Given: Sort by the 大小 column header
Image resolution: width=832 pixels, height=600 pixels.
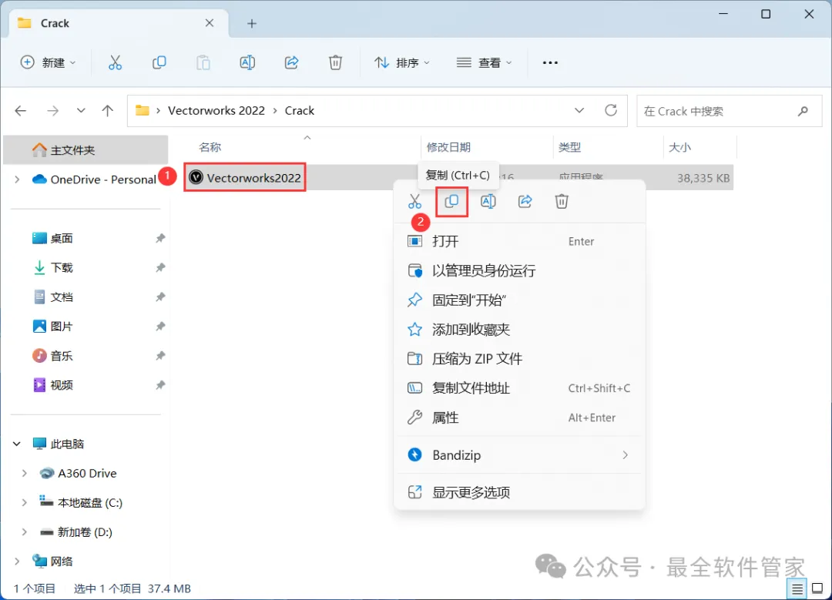Looking at the screenshot, I should [679, 147].
